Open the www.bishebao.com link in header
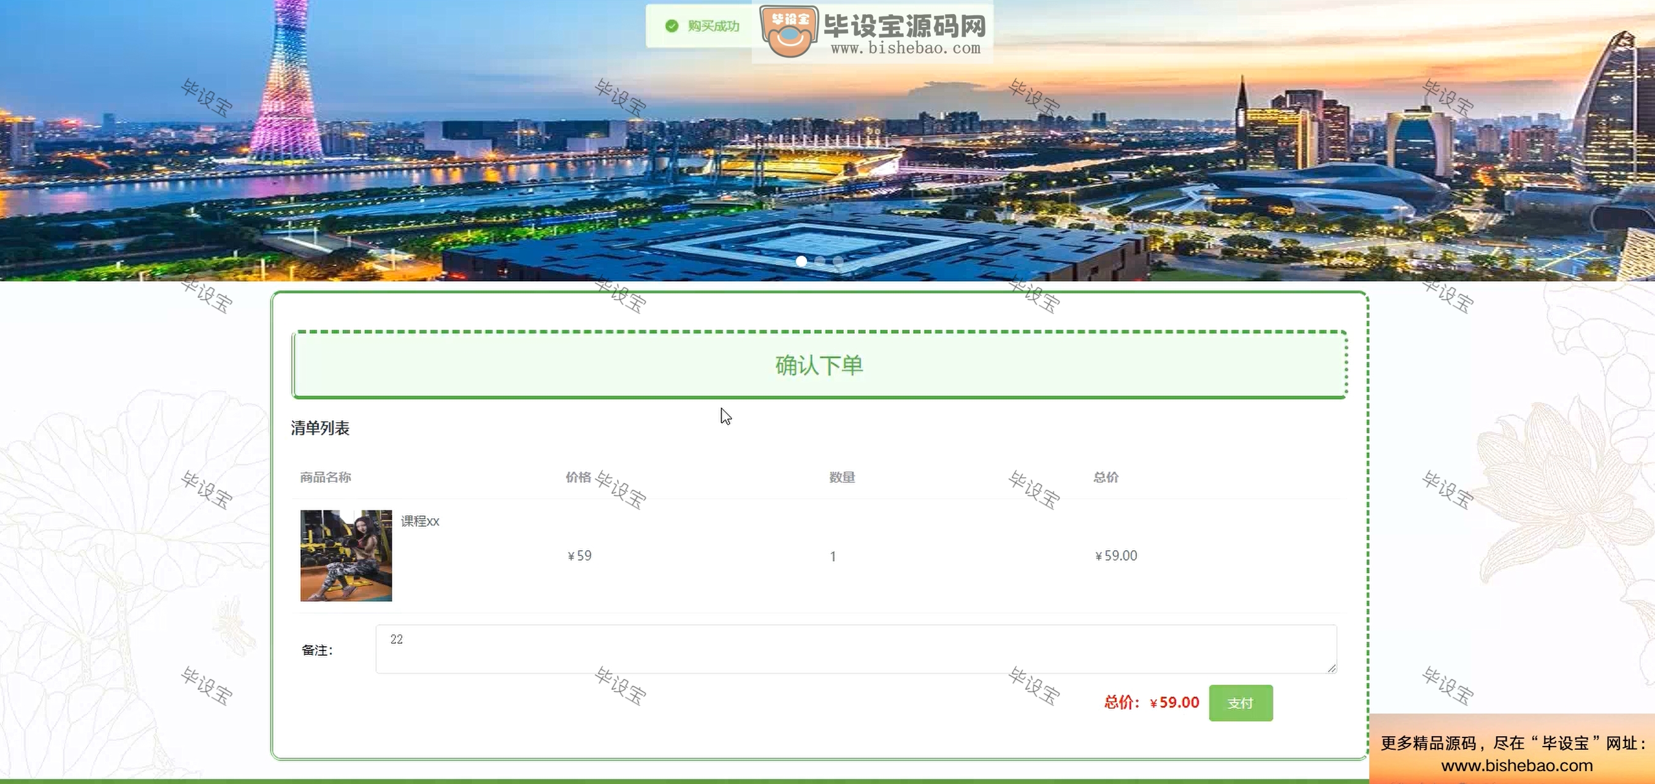 [x=905, y=48]
